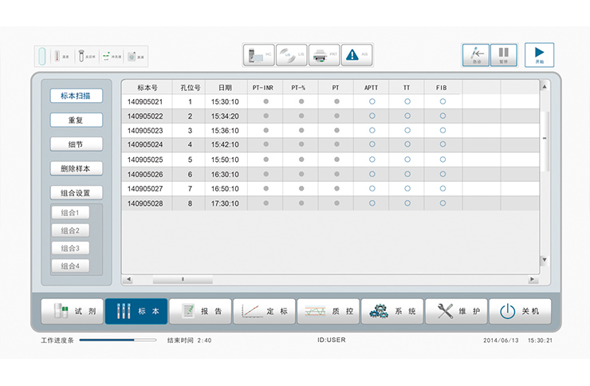
Task: Click the 关机 shutdown power button
Action: pyautogui.click(x=520, y=311)
